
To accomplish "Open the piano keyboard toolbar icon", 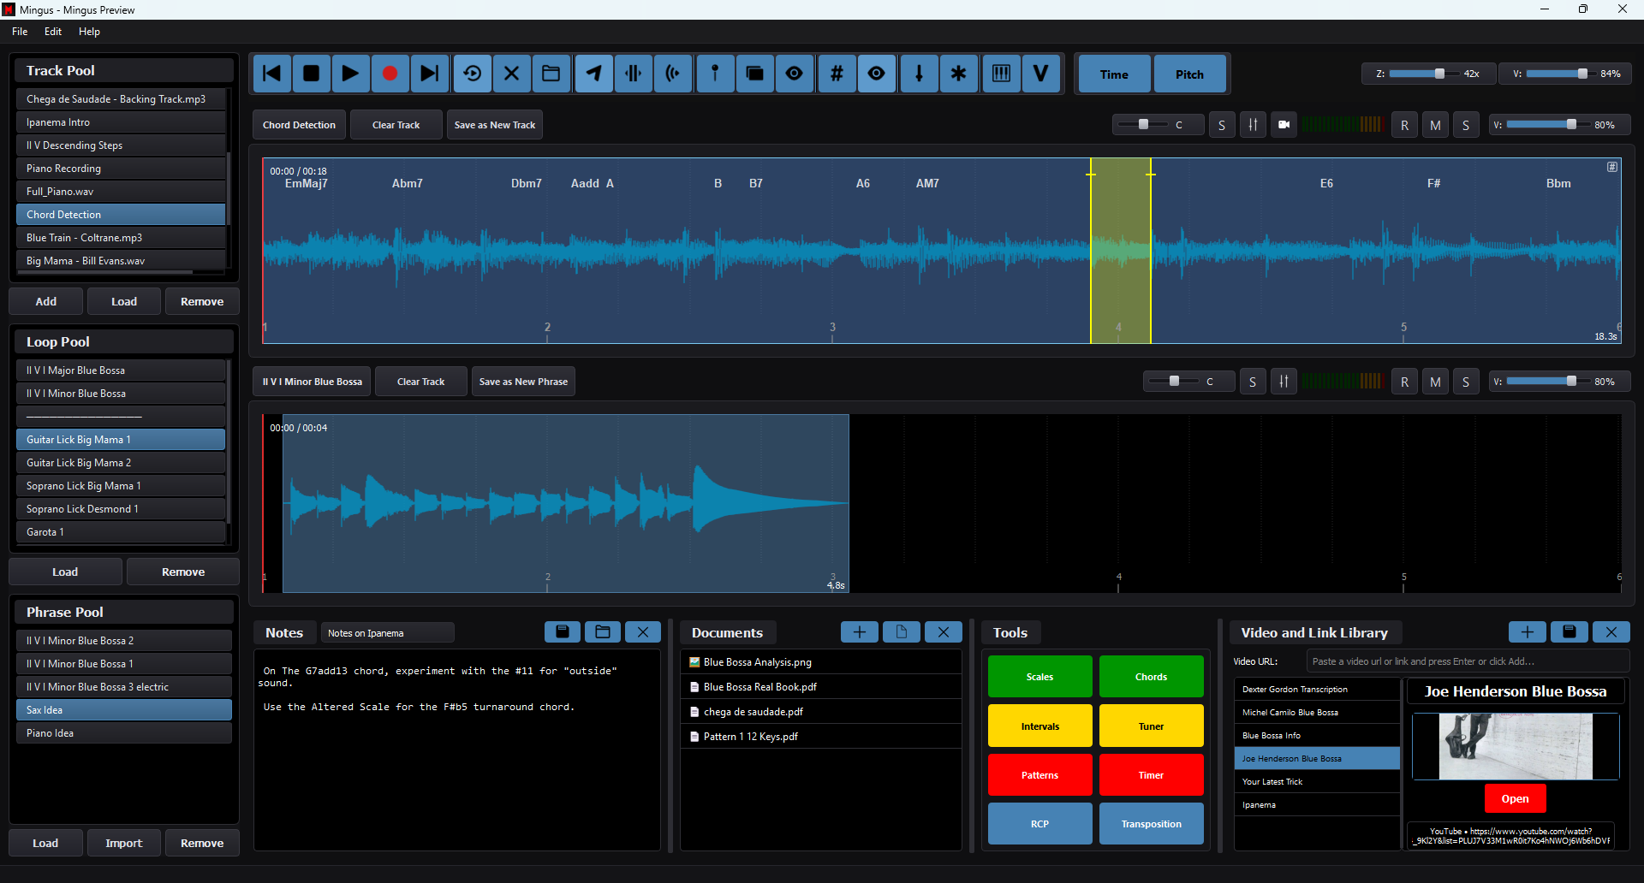I will click(x=1001, y=74).
